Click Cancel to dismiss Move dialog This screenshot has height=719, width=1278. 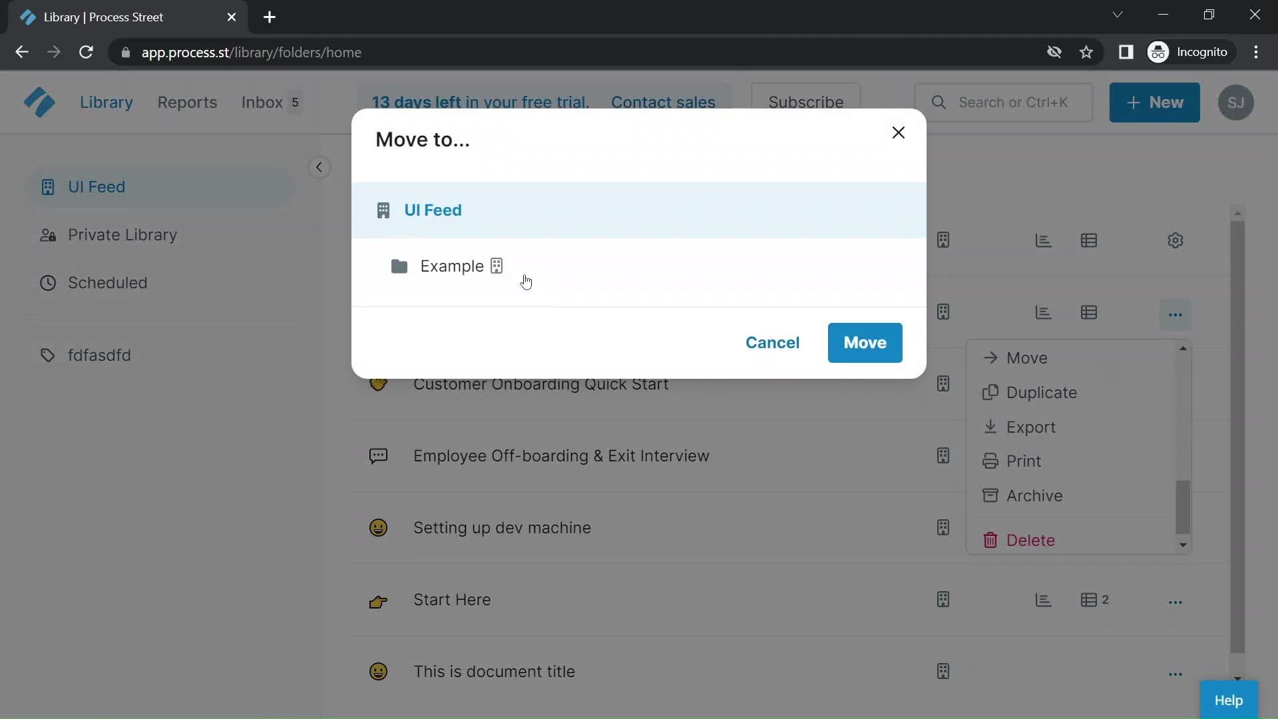pos(772,342)
